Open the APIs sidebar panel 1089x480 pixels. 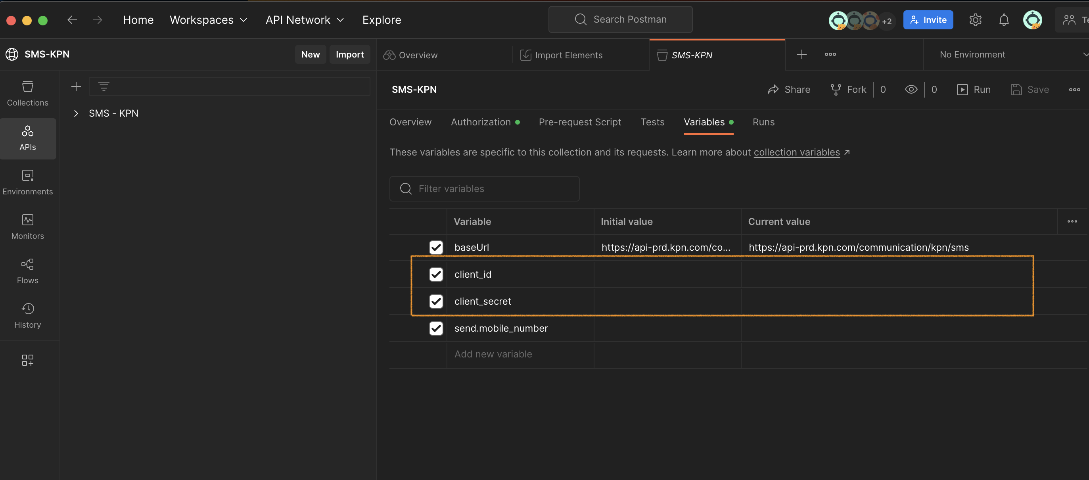(x=27, y=138)
